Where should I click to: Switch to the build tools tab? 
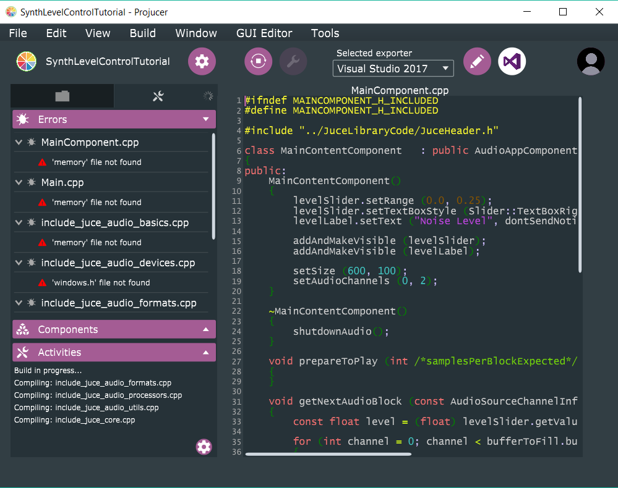point(158,96)
